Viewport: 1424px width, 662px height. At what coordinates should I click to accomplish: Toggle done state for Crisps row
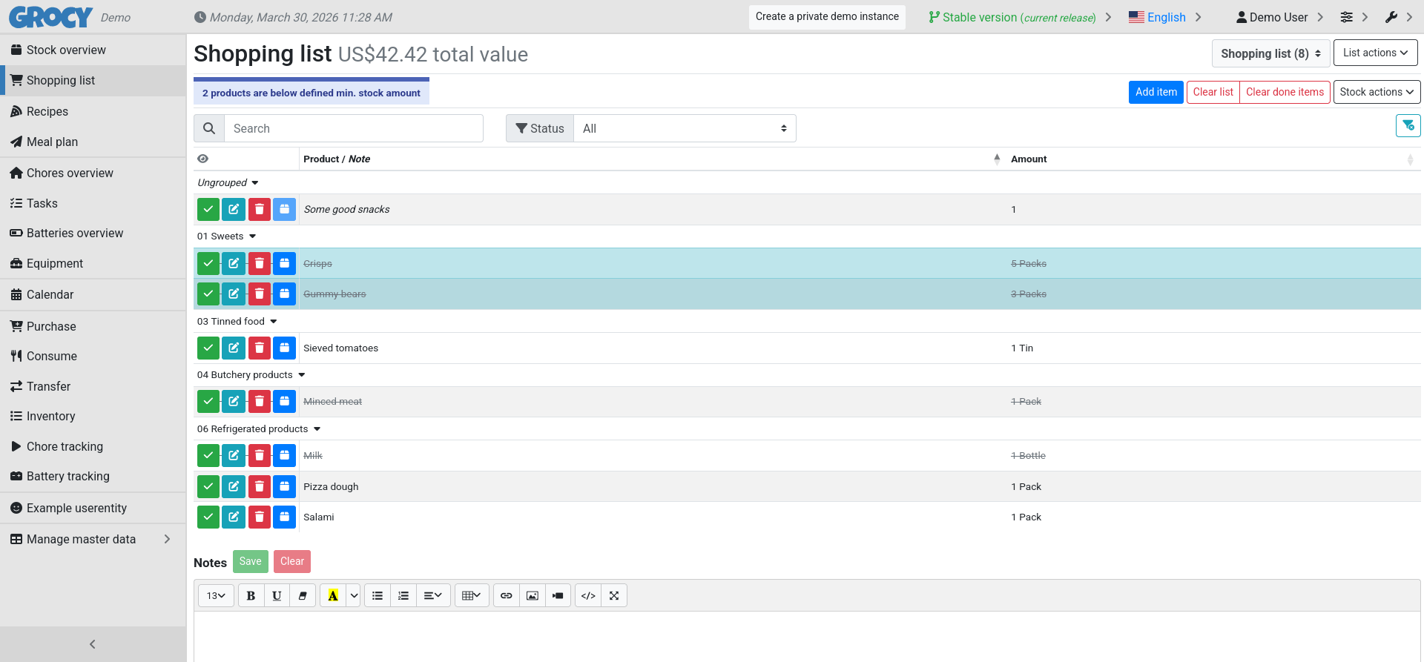pyautogui.click(x=208, y=263)
